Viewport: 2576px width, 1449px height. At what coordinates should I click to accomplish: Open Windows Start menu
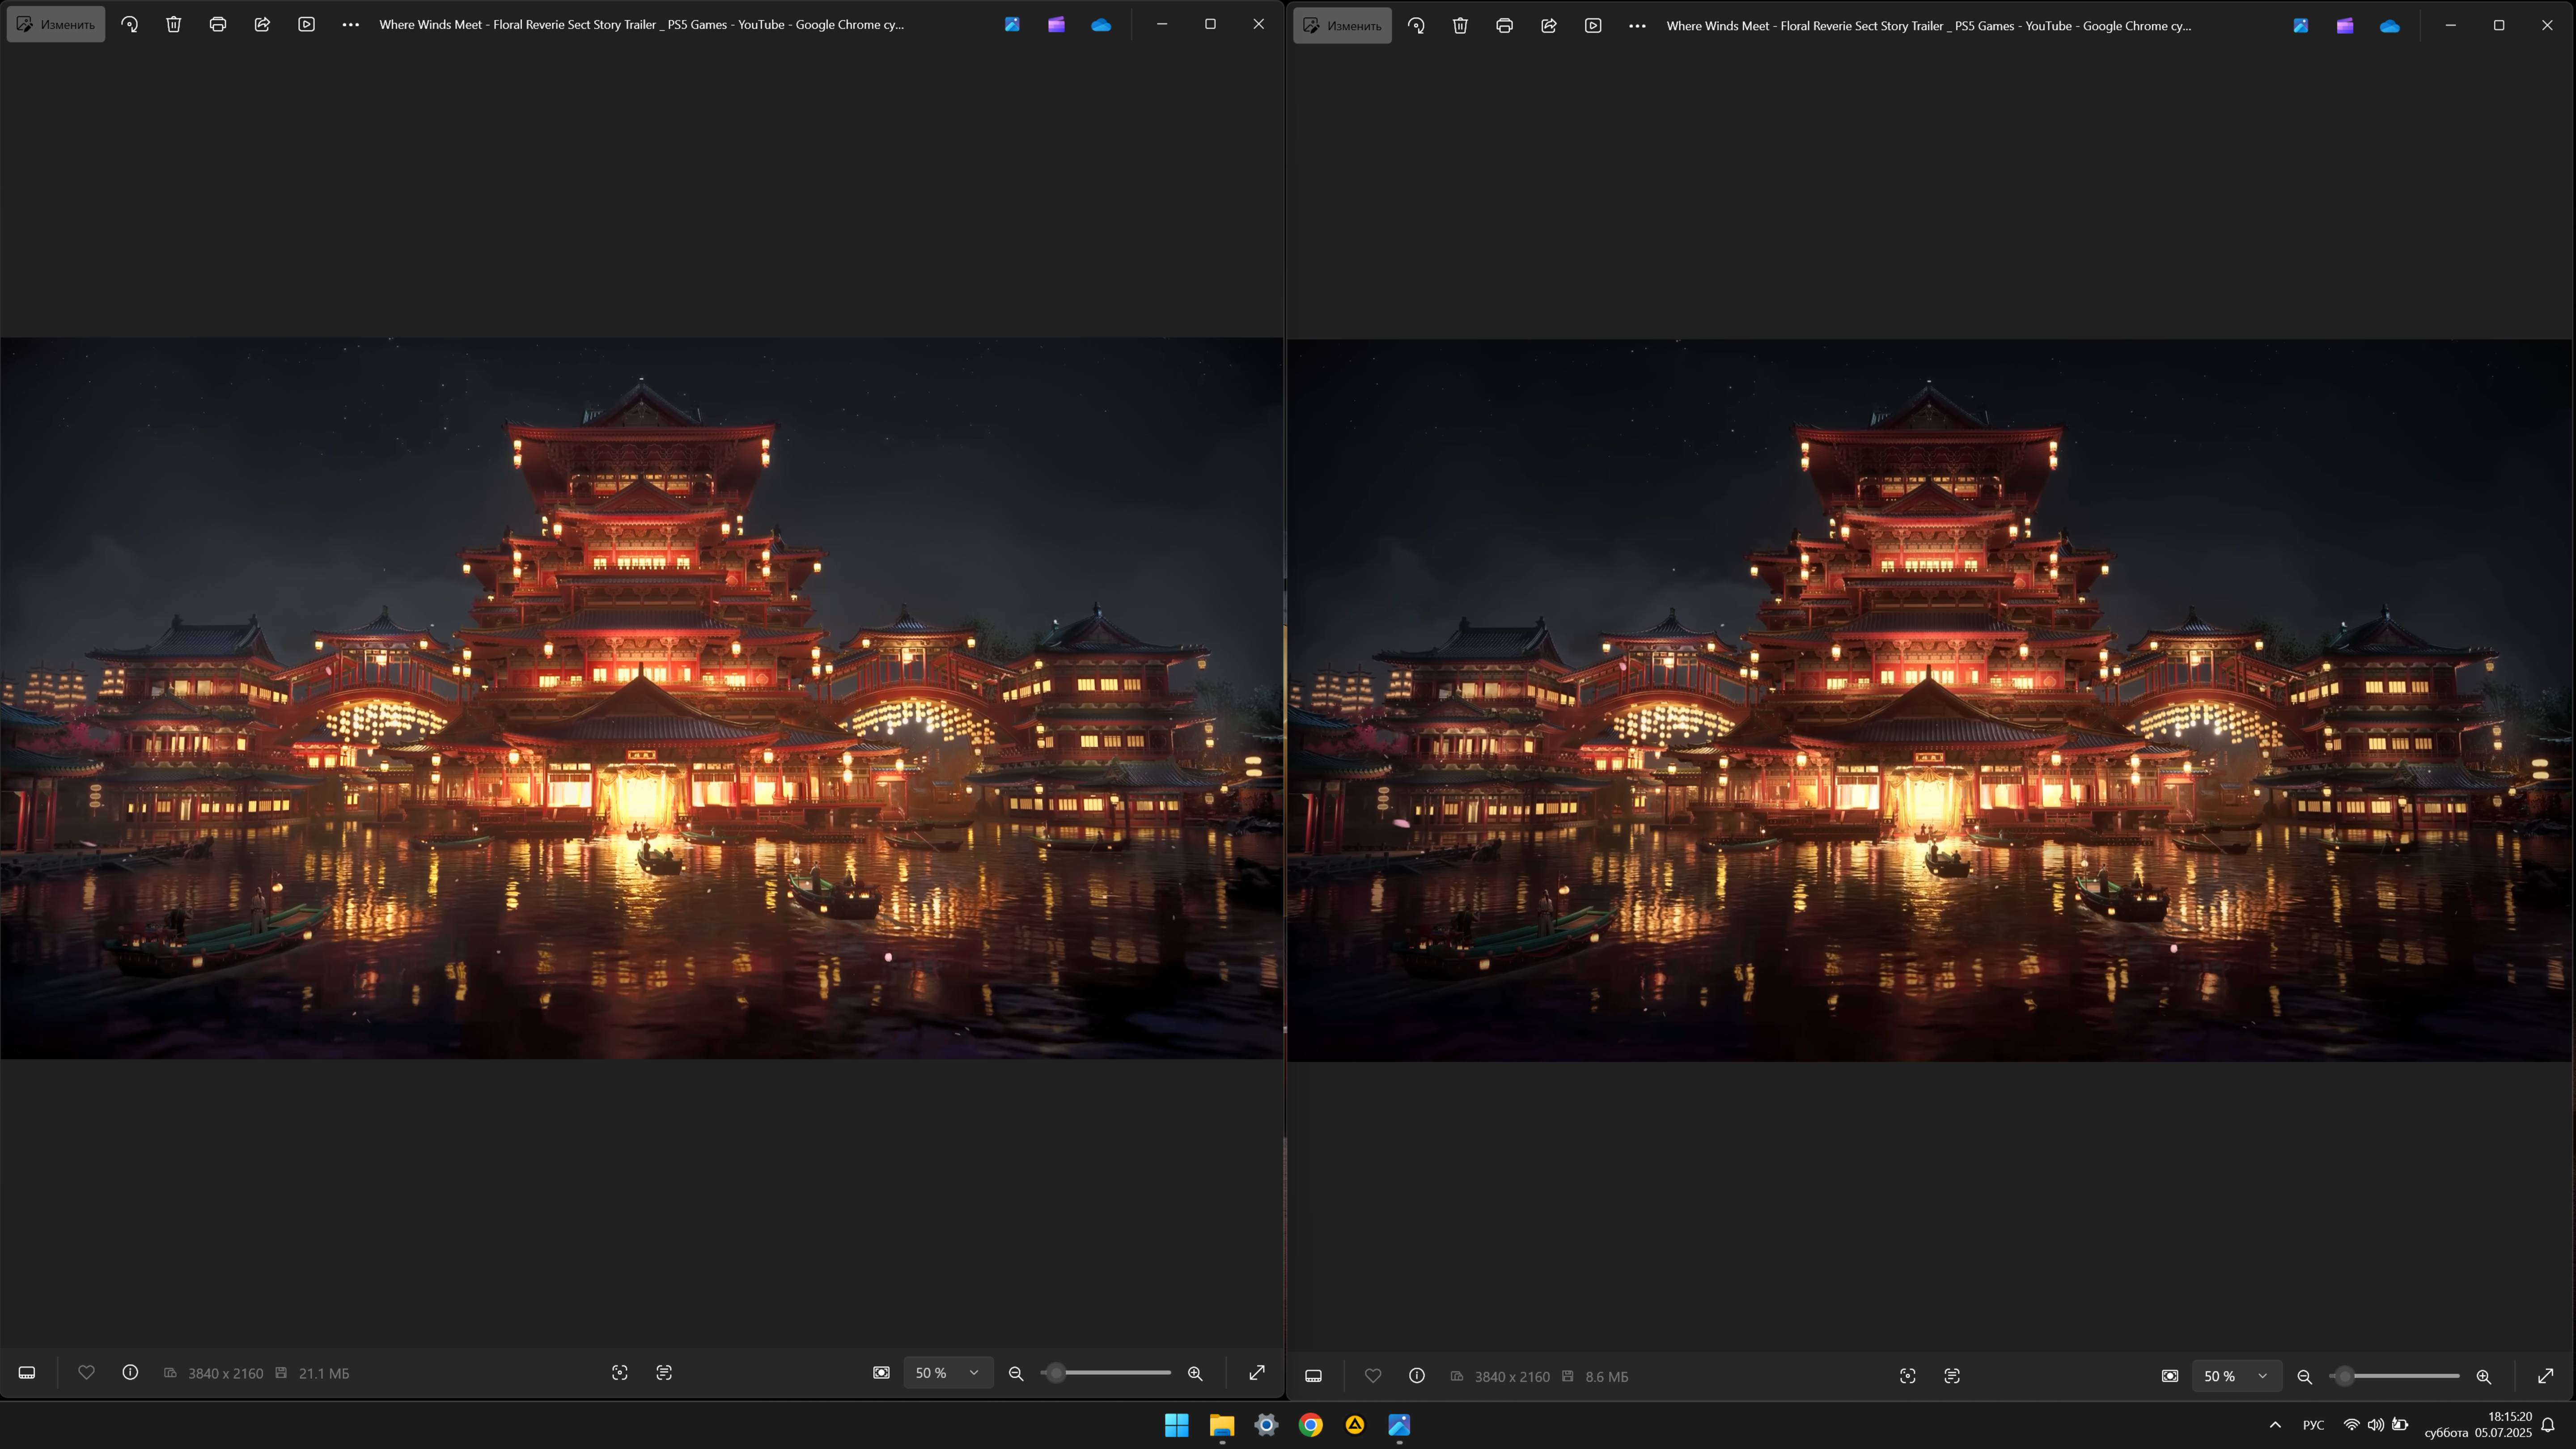click(x=1177, y=1425)
